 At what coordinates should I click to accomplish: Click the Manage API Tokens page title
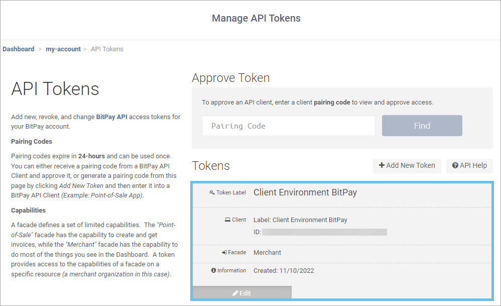256,18
